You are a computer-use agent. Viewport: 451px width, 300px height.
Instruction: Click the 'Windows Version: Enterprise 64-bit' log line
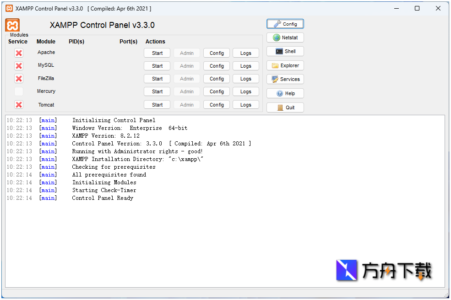[130, 128]
